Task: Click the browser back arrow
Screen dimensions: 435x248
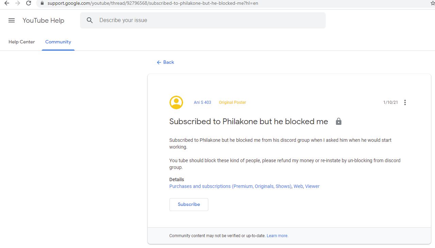Action: click(6, 3)
